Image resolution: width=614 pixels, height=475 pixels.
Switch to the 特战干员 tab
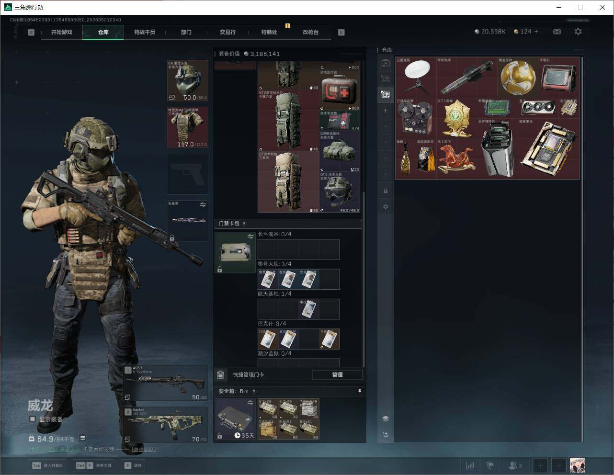pyautogui.click(x=145, y=32)
